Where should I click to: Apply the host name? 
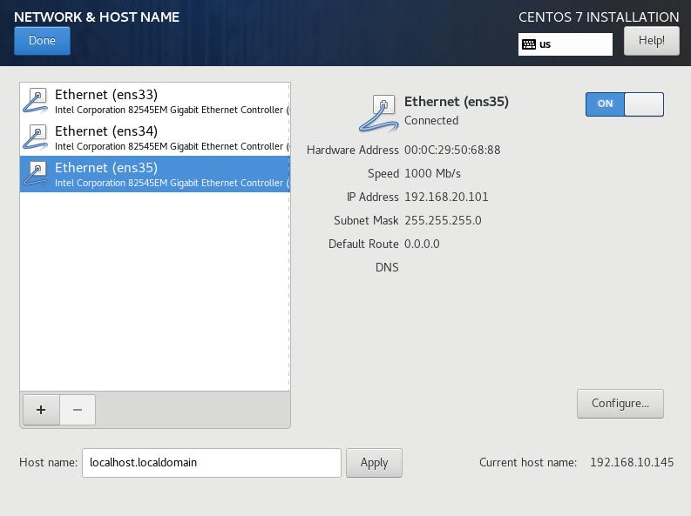click(x=374, y=463)
